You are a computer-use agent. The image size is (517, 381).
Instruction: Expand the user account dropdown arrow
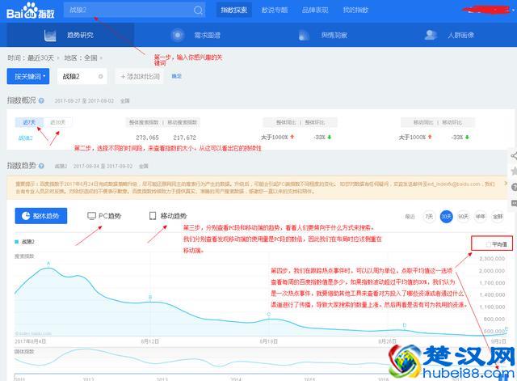pos(514,11)
